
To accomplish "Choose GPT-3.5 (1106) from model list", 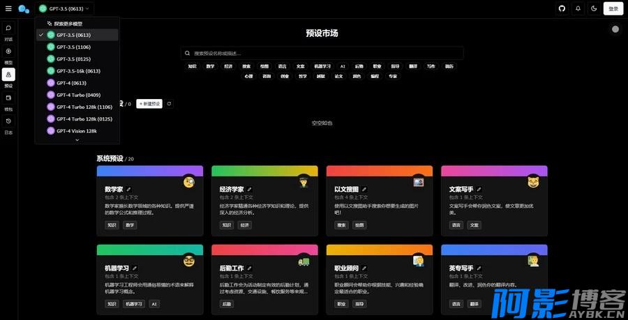I will (77, 47).
